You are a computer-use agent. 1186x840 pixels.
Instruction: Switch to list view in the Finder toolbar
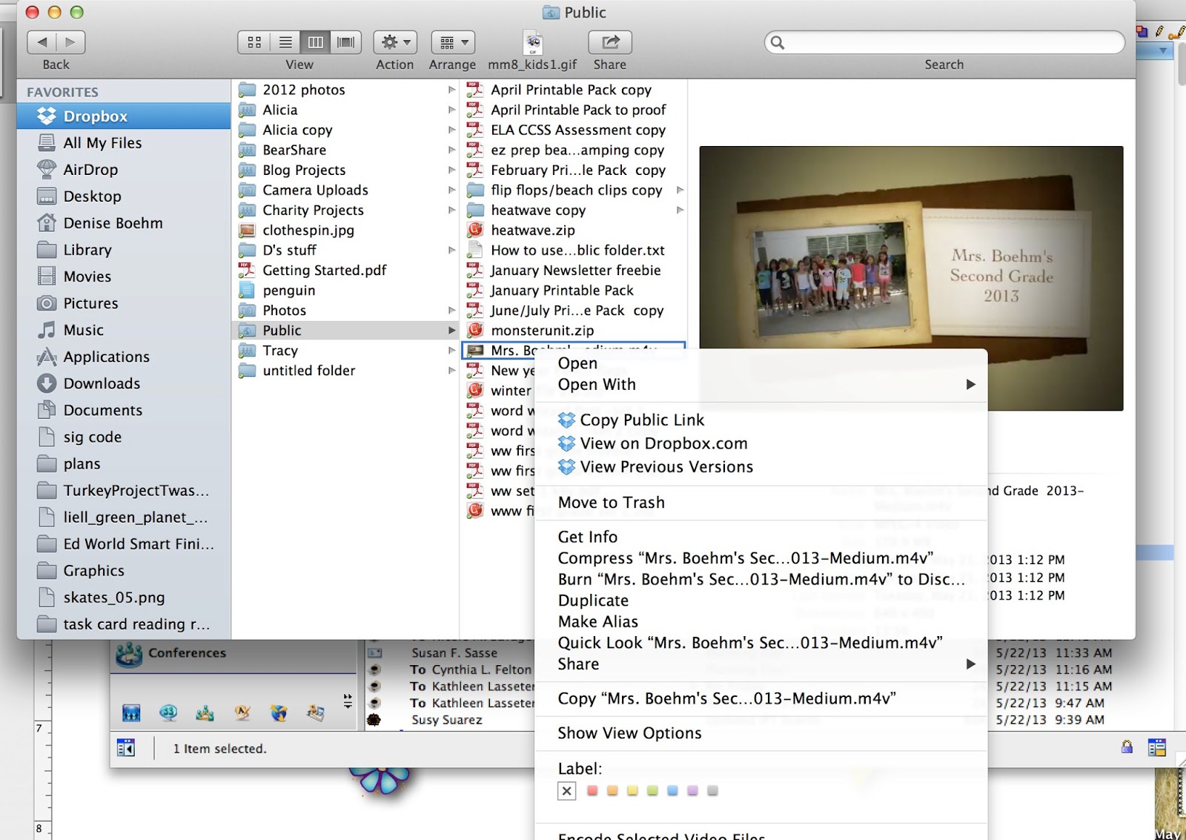tap(285, 42)
